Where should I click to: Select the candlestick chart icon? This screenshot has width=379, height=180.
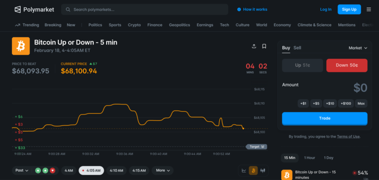[263, 171]
